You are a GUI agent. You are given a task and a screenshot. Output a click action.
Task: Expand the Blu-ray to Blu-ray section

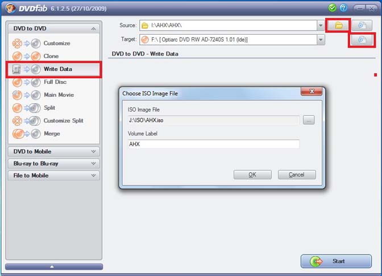coord(93,164)
